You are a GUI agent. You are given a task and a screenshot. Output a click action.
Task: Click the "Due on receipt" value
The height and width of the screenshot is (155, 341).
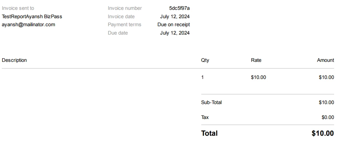click(x=174, y=25)
